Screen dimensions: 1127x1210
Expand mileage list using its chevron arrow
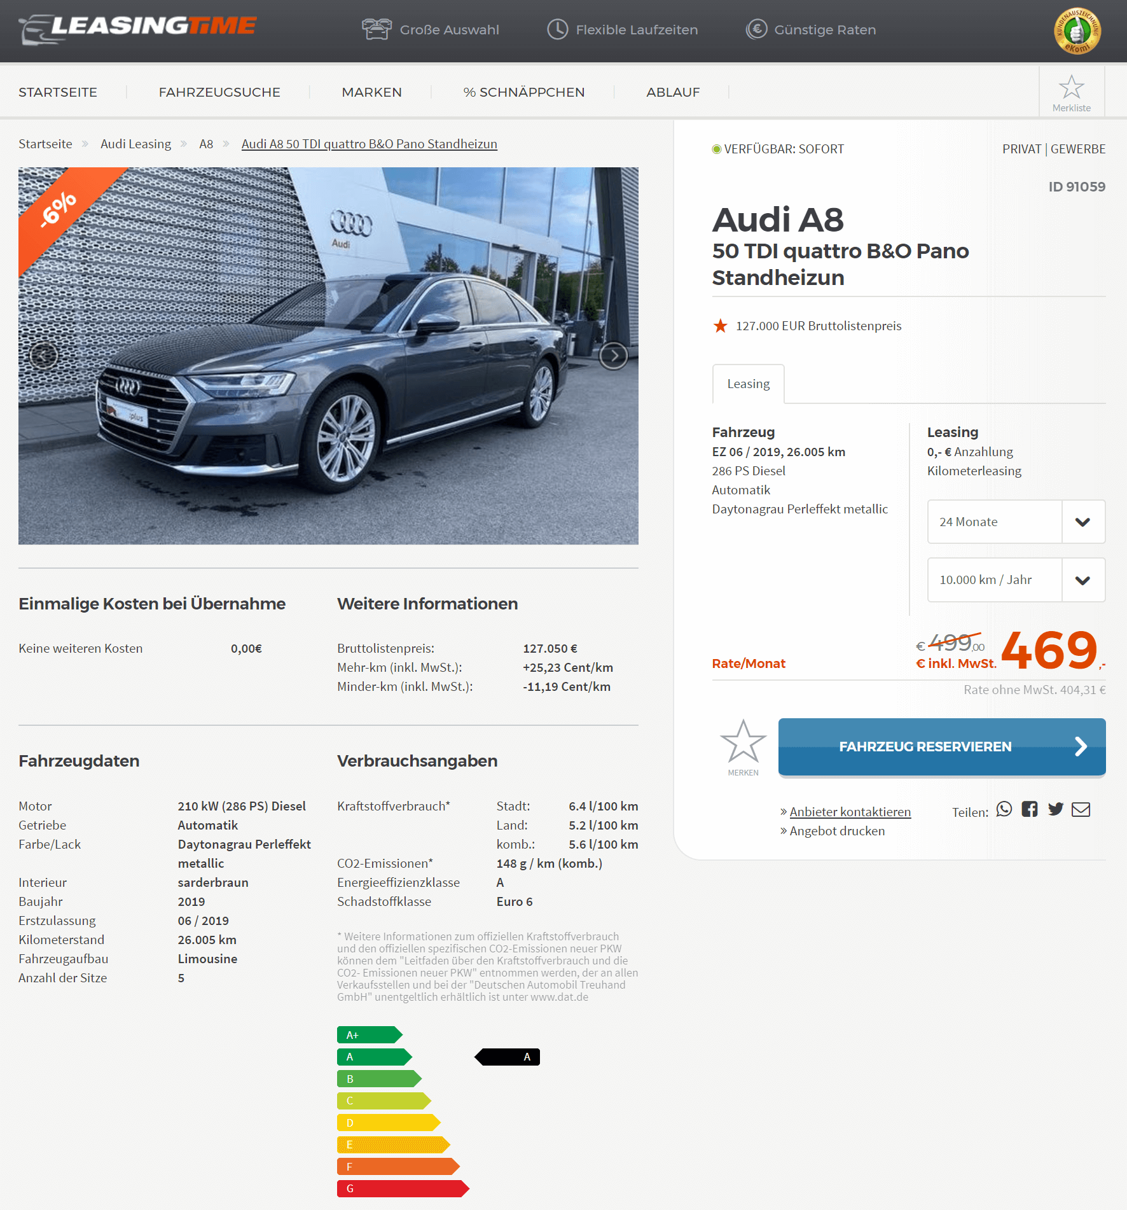tap(1083, 580)
